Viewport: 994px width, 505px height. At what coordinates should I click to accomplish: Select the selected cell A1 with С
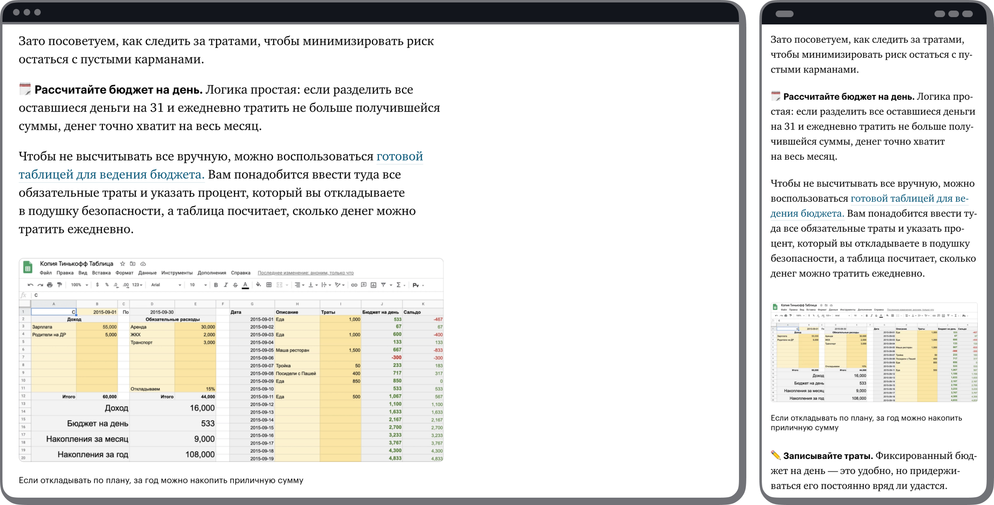point(54,312)
